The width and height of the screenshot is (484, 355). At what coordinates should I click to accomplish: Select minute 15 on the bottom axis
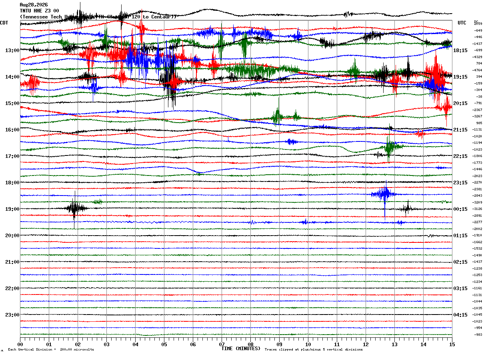coord(452,344)
